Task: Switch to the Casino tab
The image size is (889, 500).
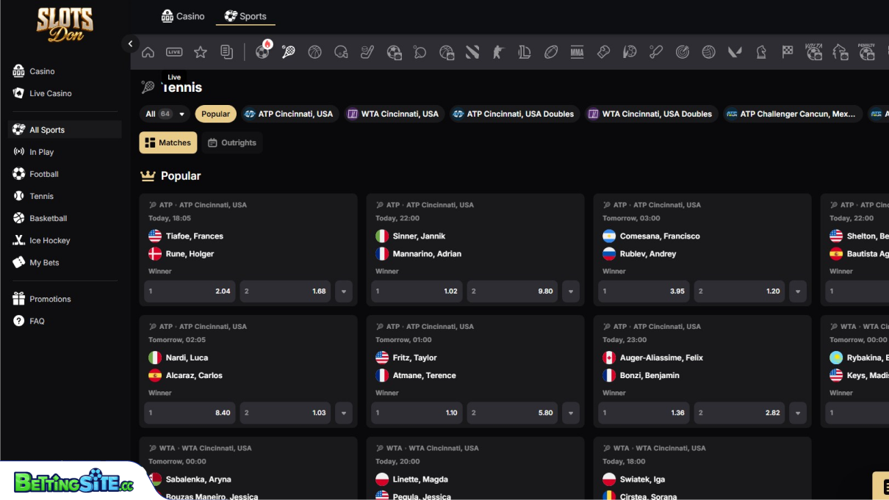Action: 183,15
